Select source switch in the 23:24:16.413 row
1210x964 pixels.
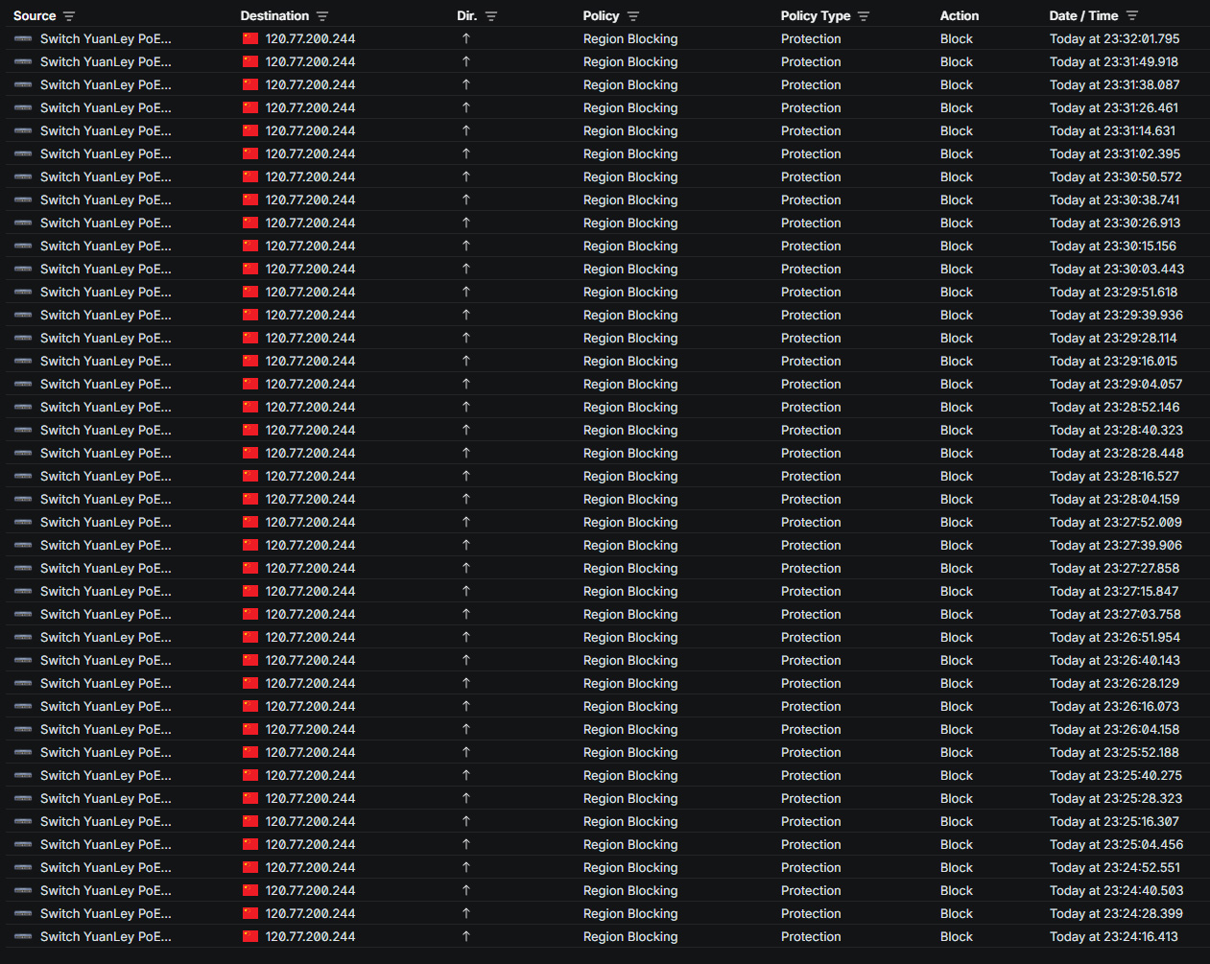(106, 937)
